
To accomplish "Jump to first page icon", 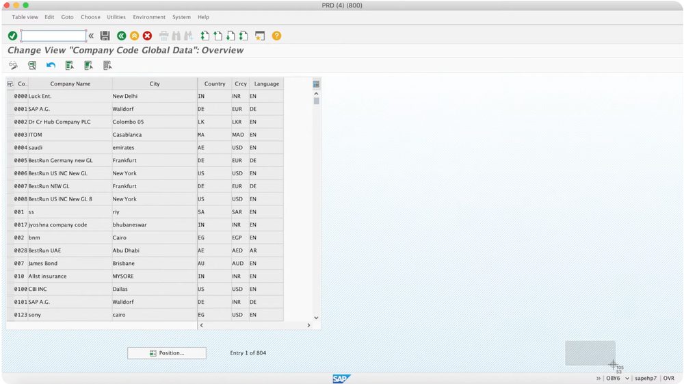I will 205,36.
